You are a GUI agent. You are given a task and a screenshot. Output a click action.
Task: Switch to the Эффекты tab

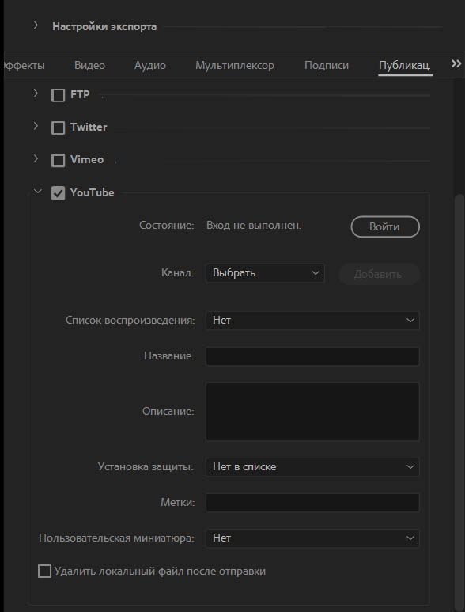[23, 66]
